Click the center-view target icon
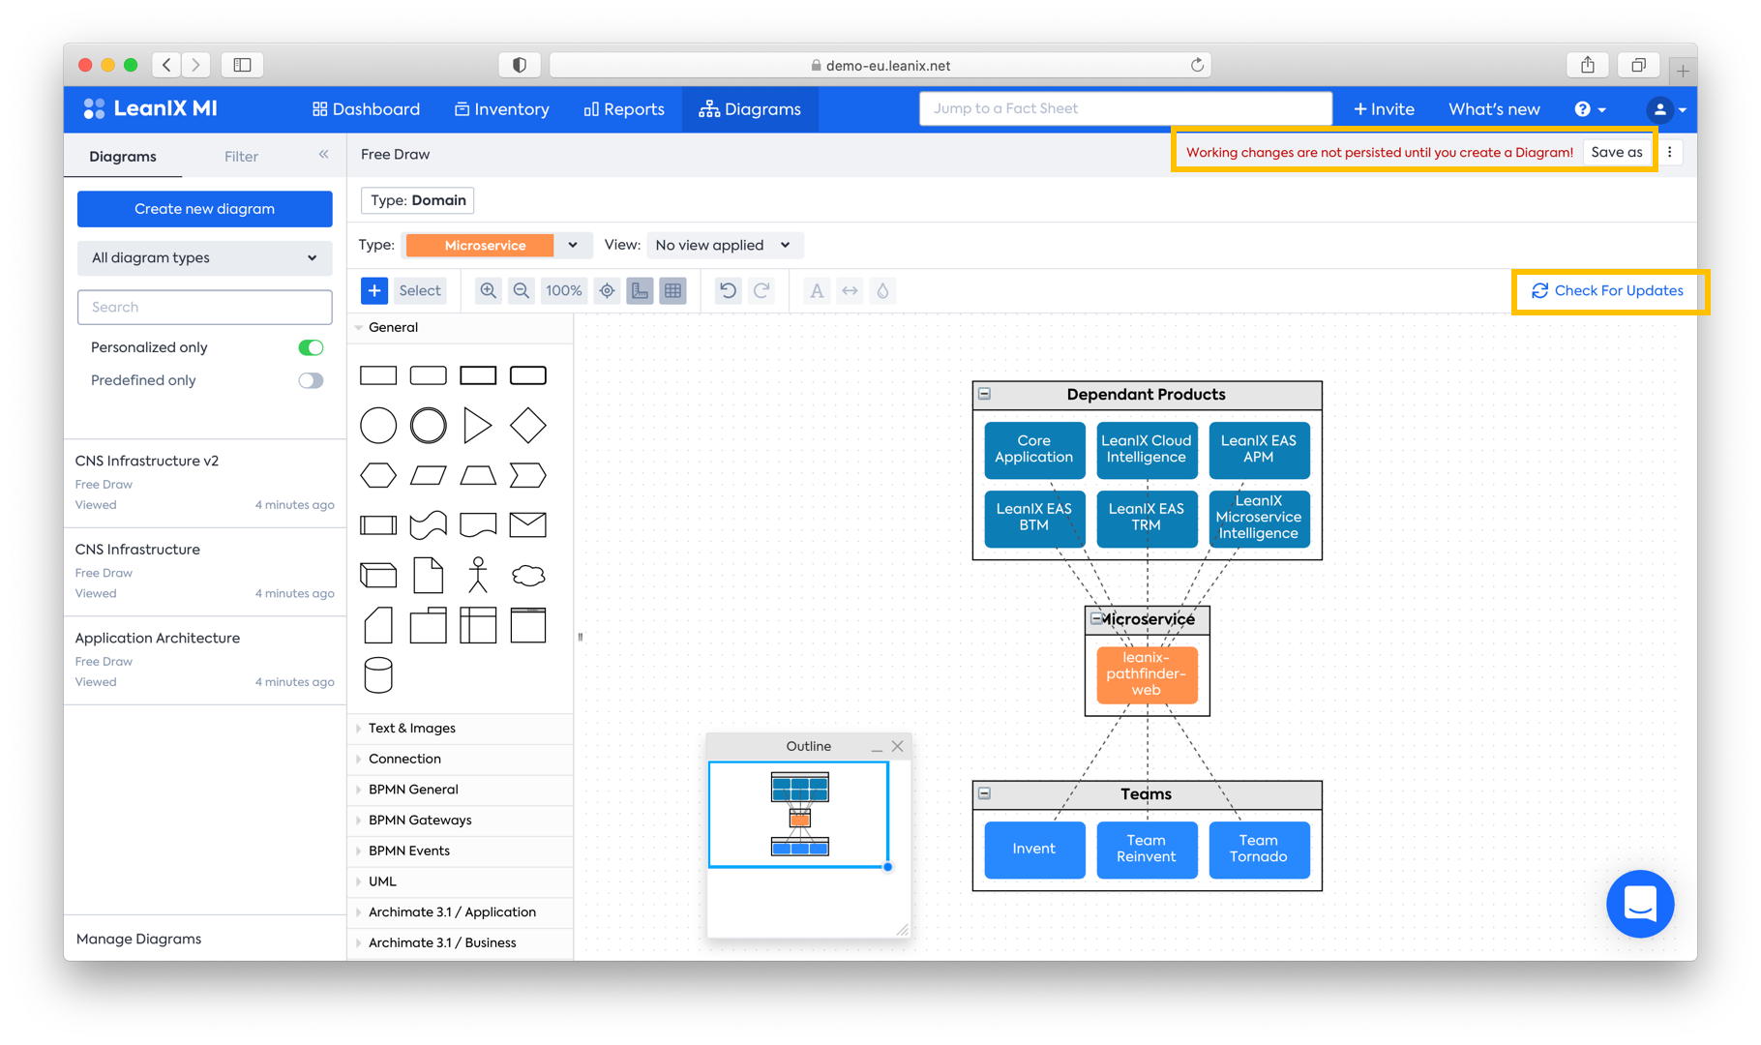This screenshot has width=1761, height=1045. coord(607,290)
